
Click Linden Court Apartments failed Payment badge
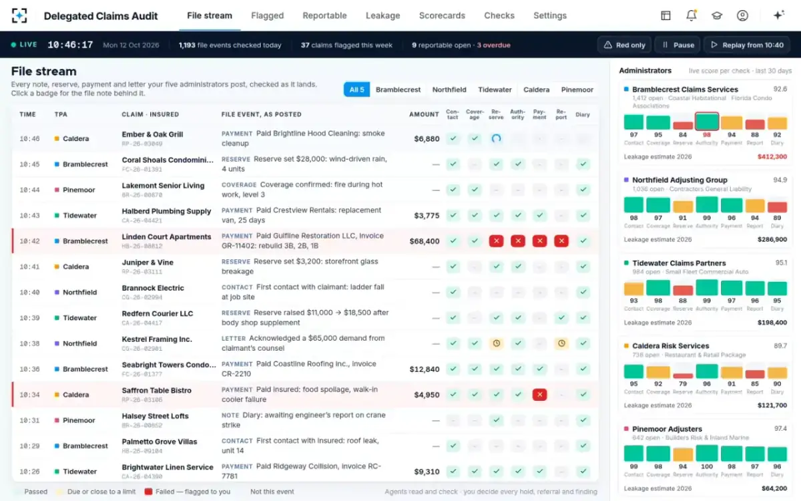[540, 241]
